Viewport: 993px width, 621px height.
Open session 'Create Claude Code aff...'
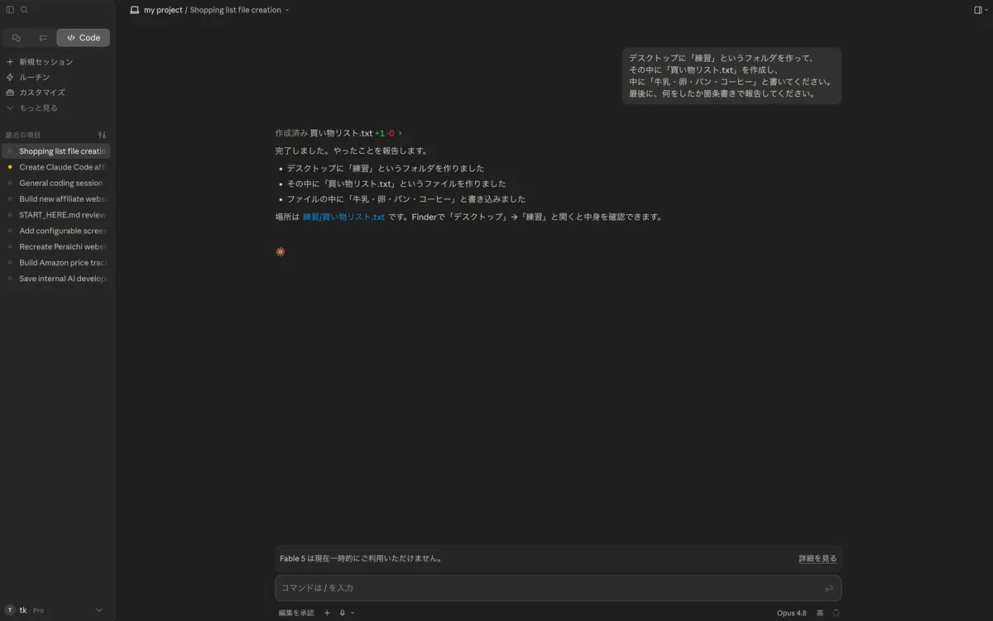56,167
